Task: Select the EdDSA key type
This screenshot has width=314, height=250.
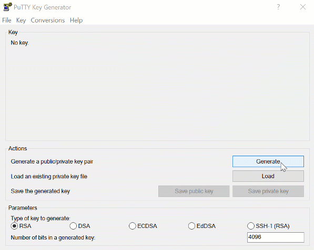Action: [x=202, y=226]
